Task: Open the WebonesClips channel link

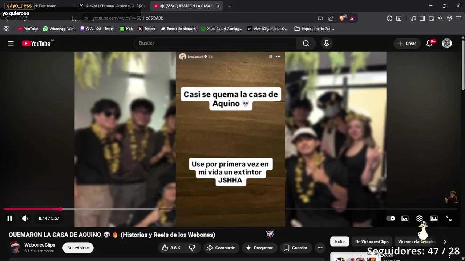Action: [40, 245]
